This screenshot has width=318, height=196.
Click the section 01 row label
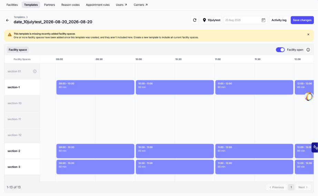click(x=14, y=71)
